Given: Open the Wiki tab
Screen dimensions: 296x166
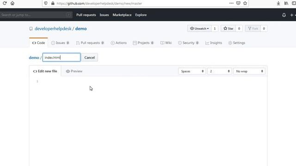Looking at the screenshot, I should tap(166, 43).
